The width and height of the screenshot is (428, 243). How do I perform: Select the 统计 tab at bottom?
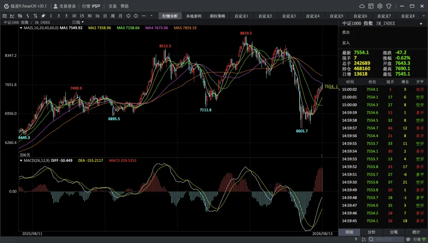click(416, 232)
